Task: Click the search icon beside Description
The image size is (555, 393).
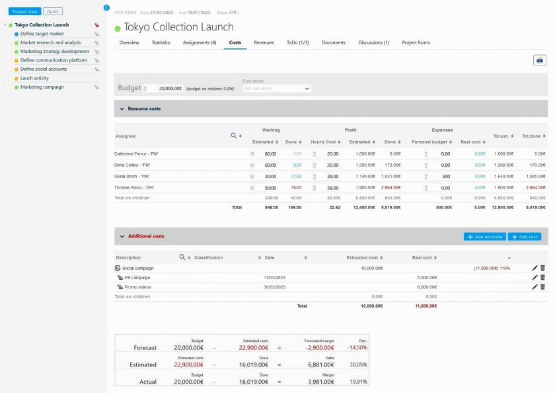Action: tap(182, 257)
